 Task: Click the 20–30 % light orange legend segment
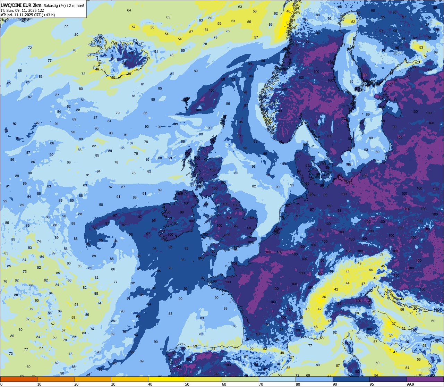point(93,379)
